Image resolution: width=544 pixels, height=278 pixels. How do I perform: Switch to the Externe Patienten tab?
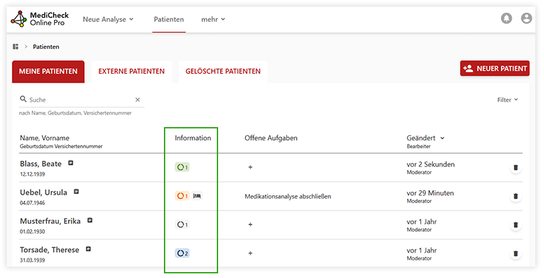[132, 71]
